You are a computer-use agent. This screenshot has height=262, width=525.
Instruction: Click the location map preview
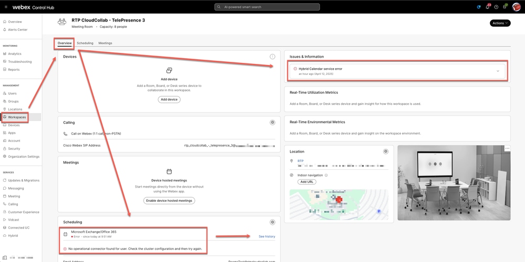tap(339, 205)
